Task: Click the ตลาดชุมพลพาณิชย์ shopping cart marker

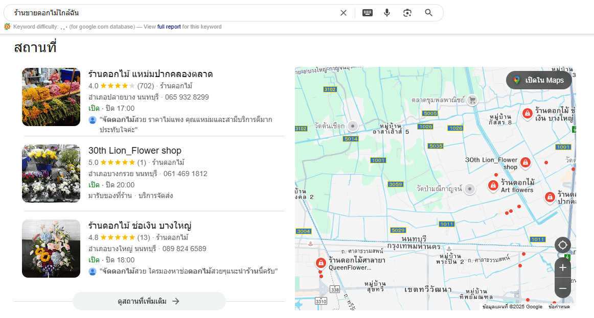Action: tap(472, 100)
